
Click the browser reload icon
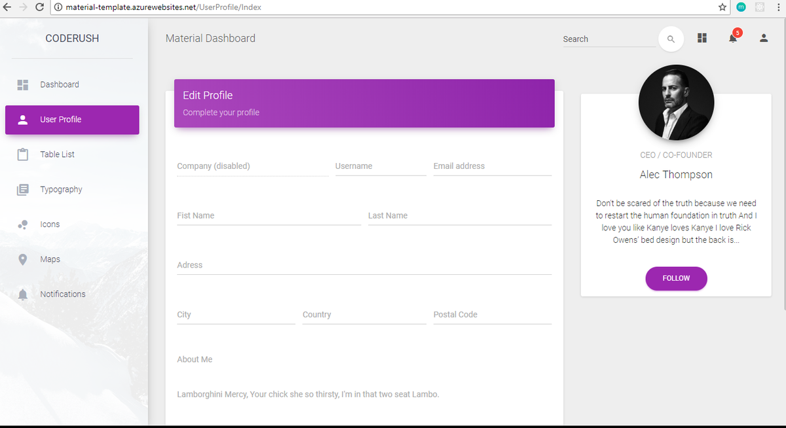point(41,7)
